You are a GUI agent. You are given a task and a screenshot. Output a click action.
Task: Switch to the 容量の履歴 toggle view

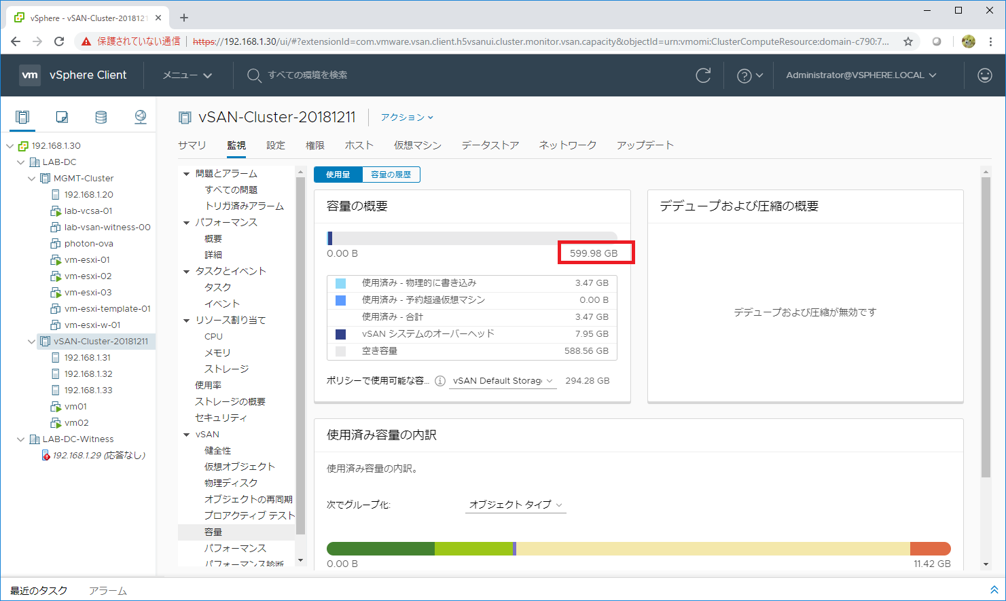[391, 175]
